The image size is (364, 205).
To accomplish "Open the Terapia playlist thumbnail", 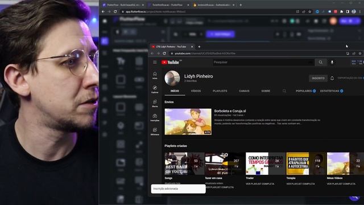I will [x=306, y=163].
